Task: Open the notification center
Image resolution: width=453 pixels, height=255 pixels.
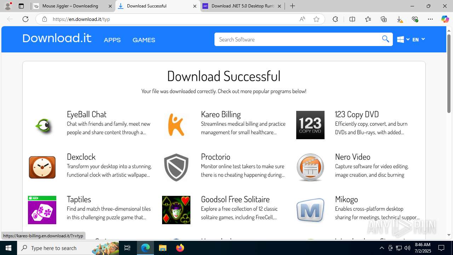Action: (441, 248)
